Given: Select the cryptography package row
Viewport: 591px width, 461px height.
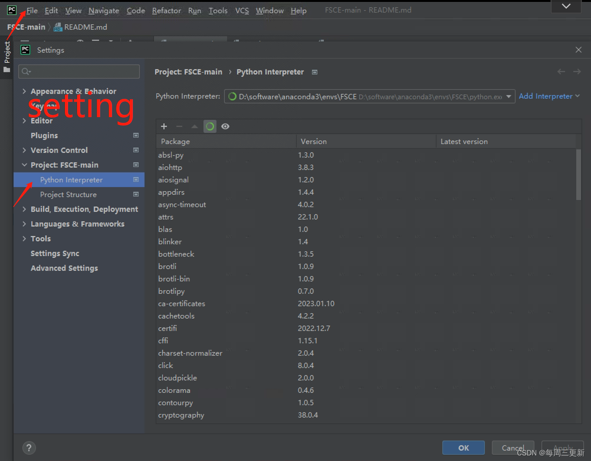Looking at the screenshot, I should click(366, 415).
